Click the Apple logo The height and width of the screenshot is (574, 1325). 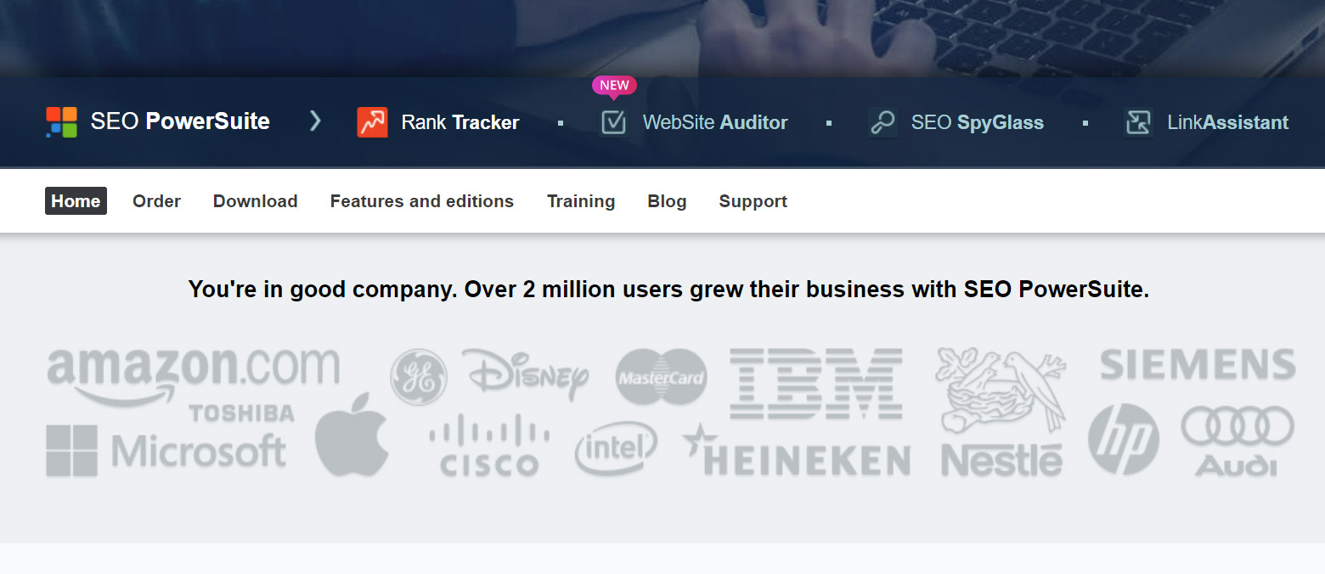(x=352, y=434)
